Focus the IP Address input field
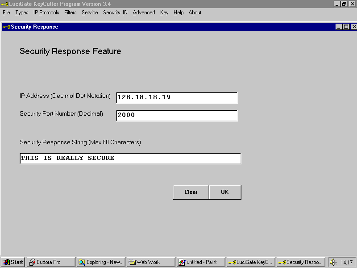 [177, 97]
